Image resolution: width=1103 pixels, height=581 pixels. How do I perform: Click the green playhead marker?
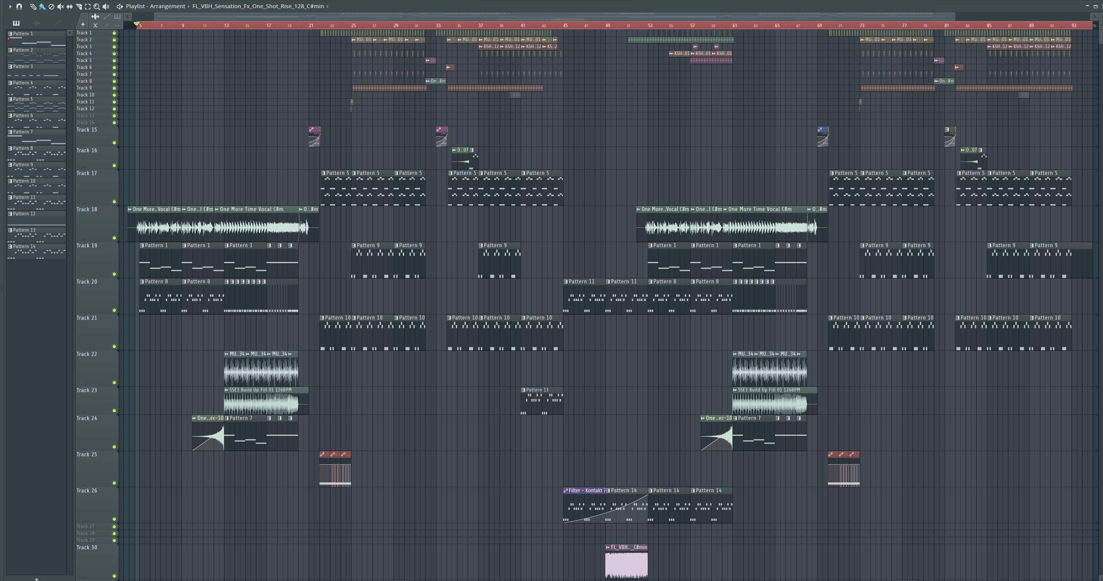137,24
